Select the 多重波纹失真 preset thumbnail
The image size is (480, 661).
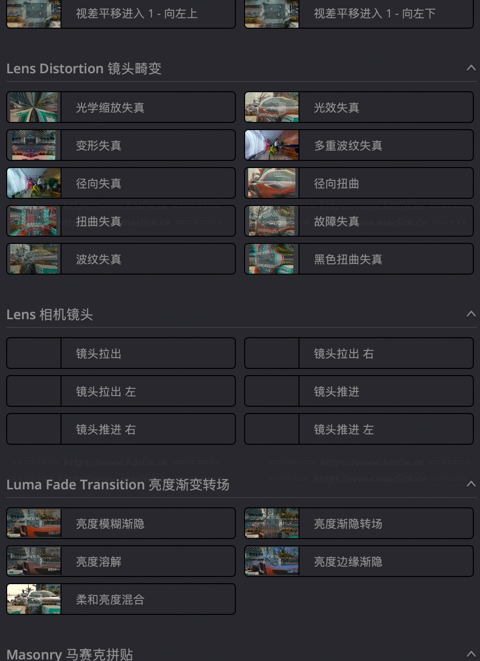coord(272,145)
